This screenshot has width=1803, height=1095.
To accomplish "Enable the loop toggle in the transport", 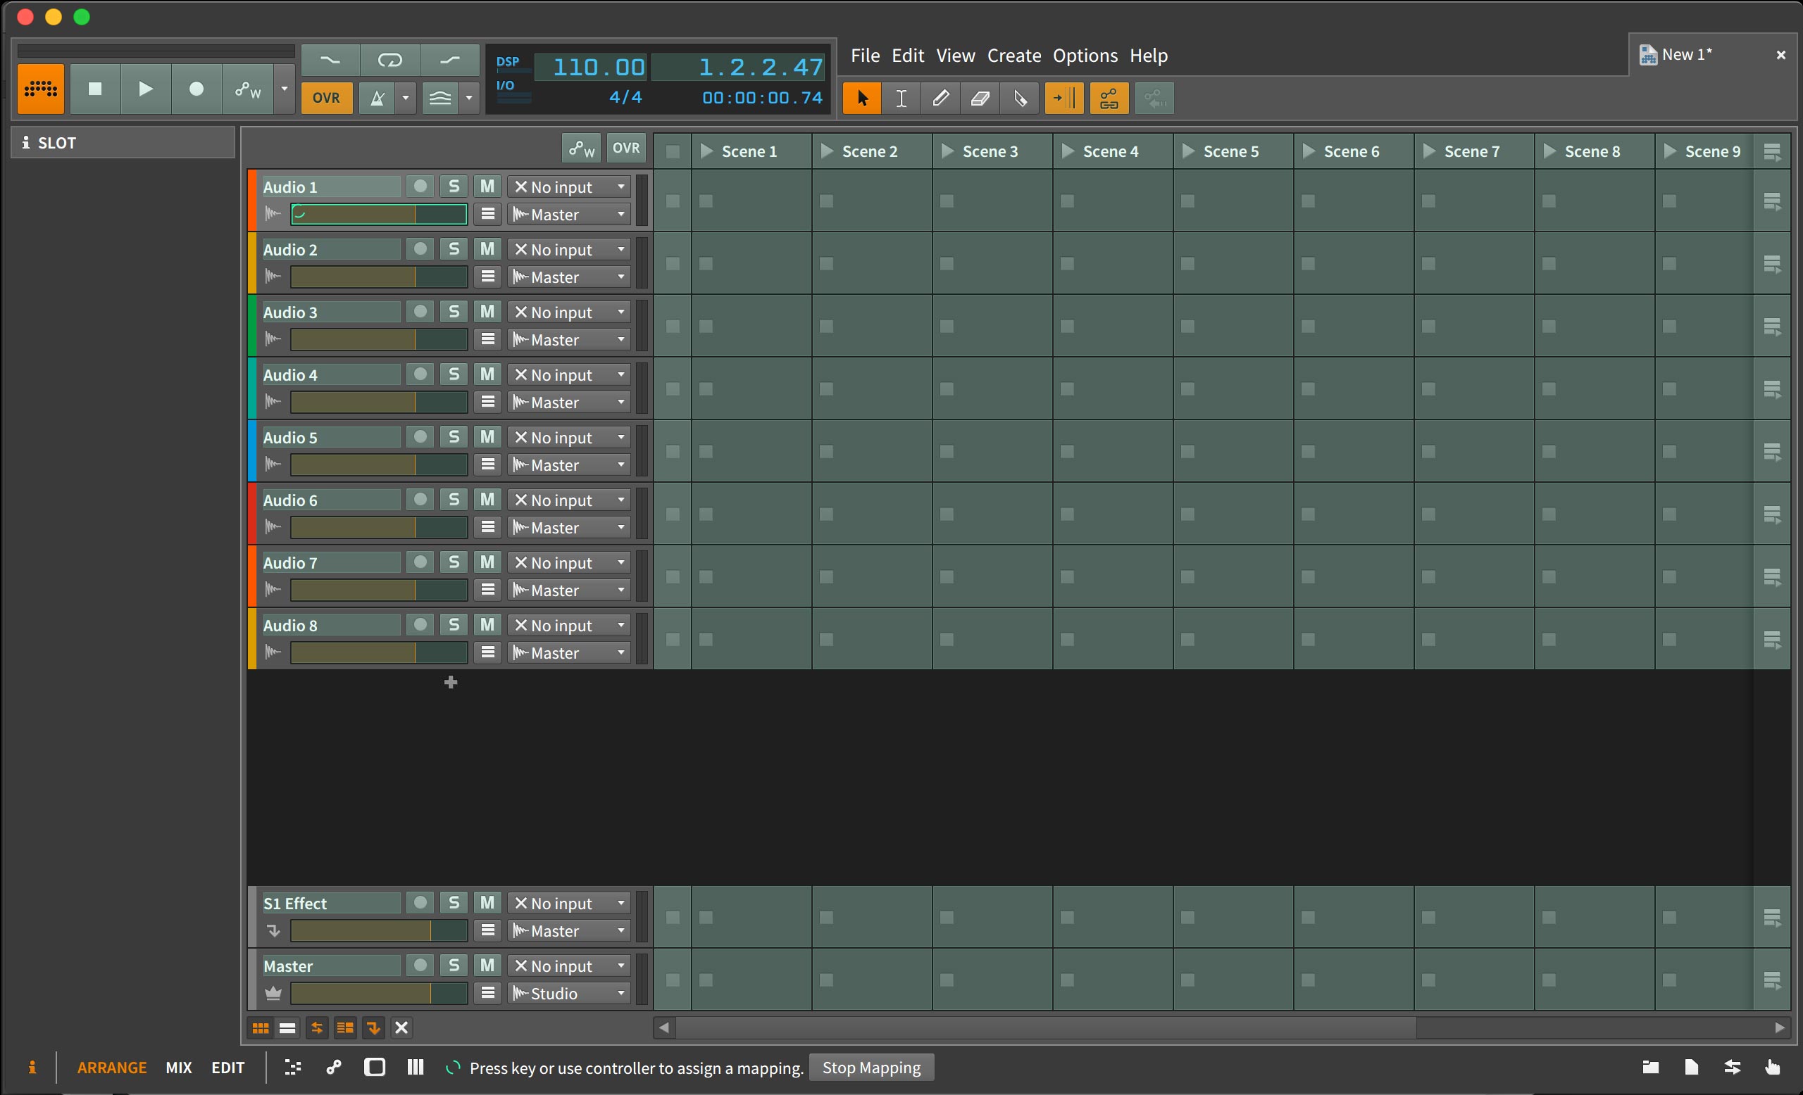I will pos(389,60).
